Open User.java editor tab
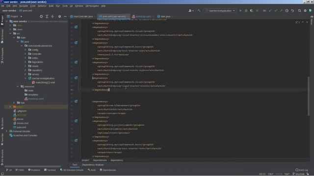This screenshot has width=314, height=176. click(x=165, y=16)
